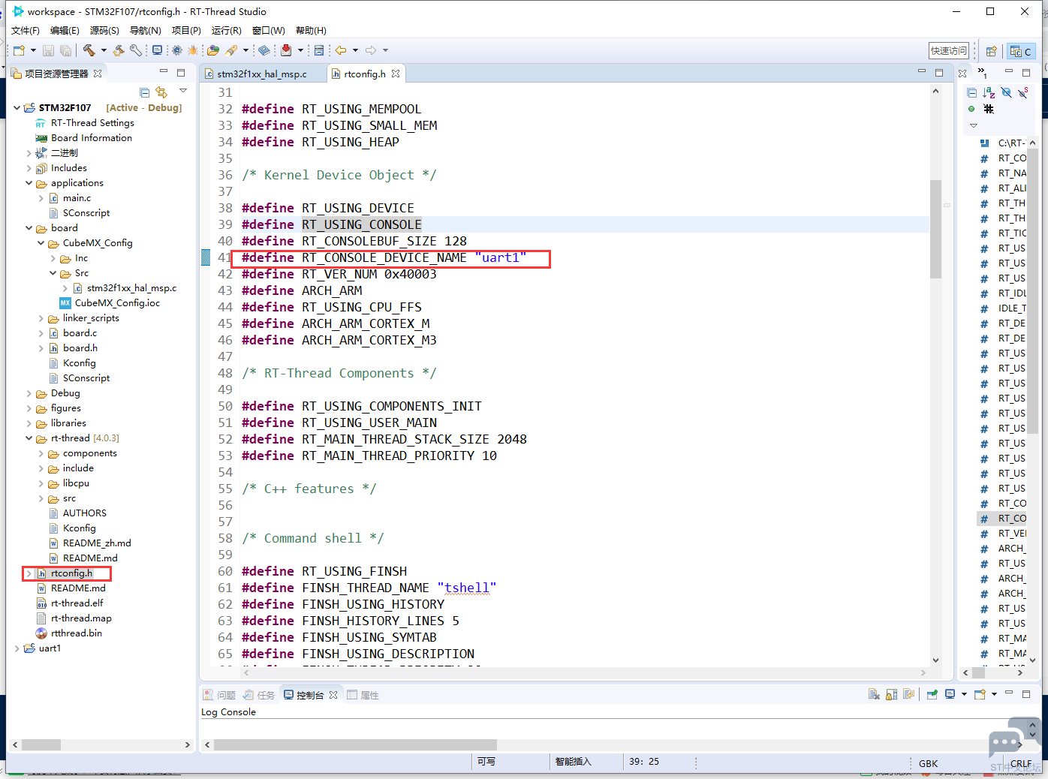The height and width of the screenshot is (779, 1048).
Task: Click the Open Perspective icon
Action: pos(992,51)
